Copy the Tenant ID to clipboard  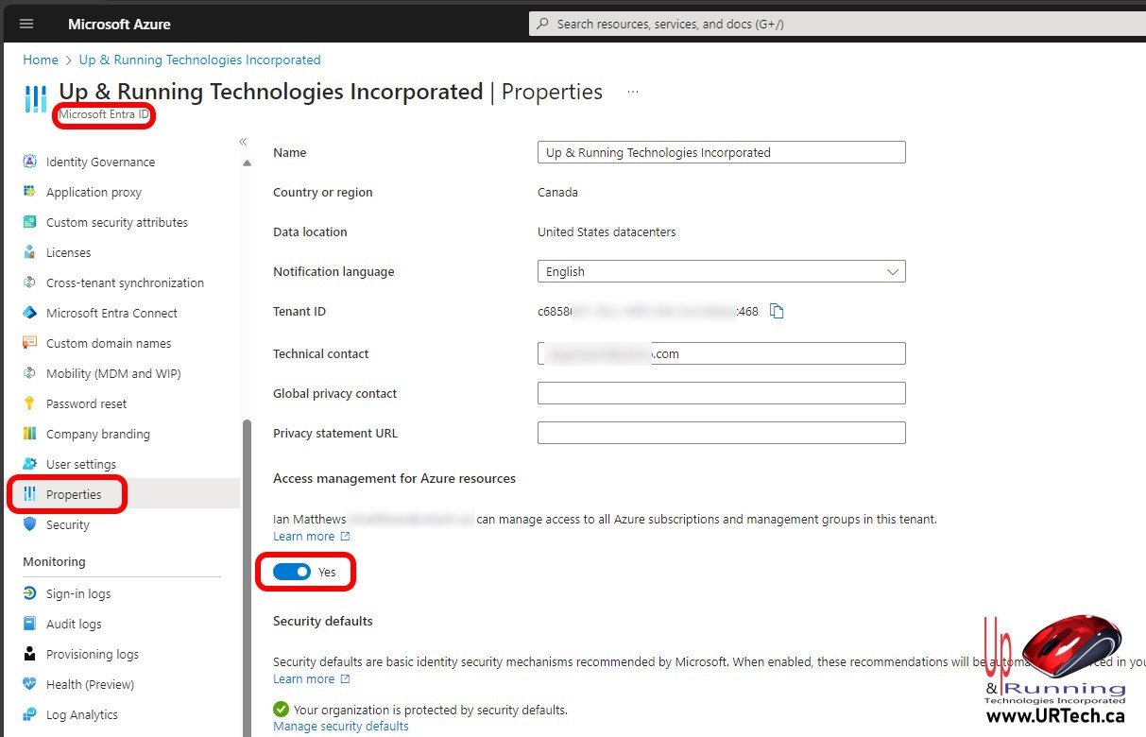pos(777,311)
